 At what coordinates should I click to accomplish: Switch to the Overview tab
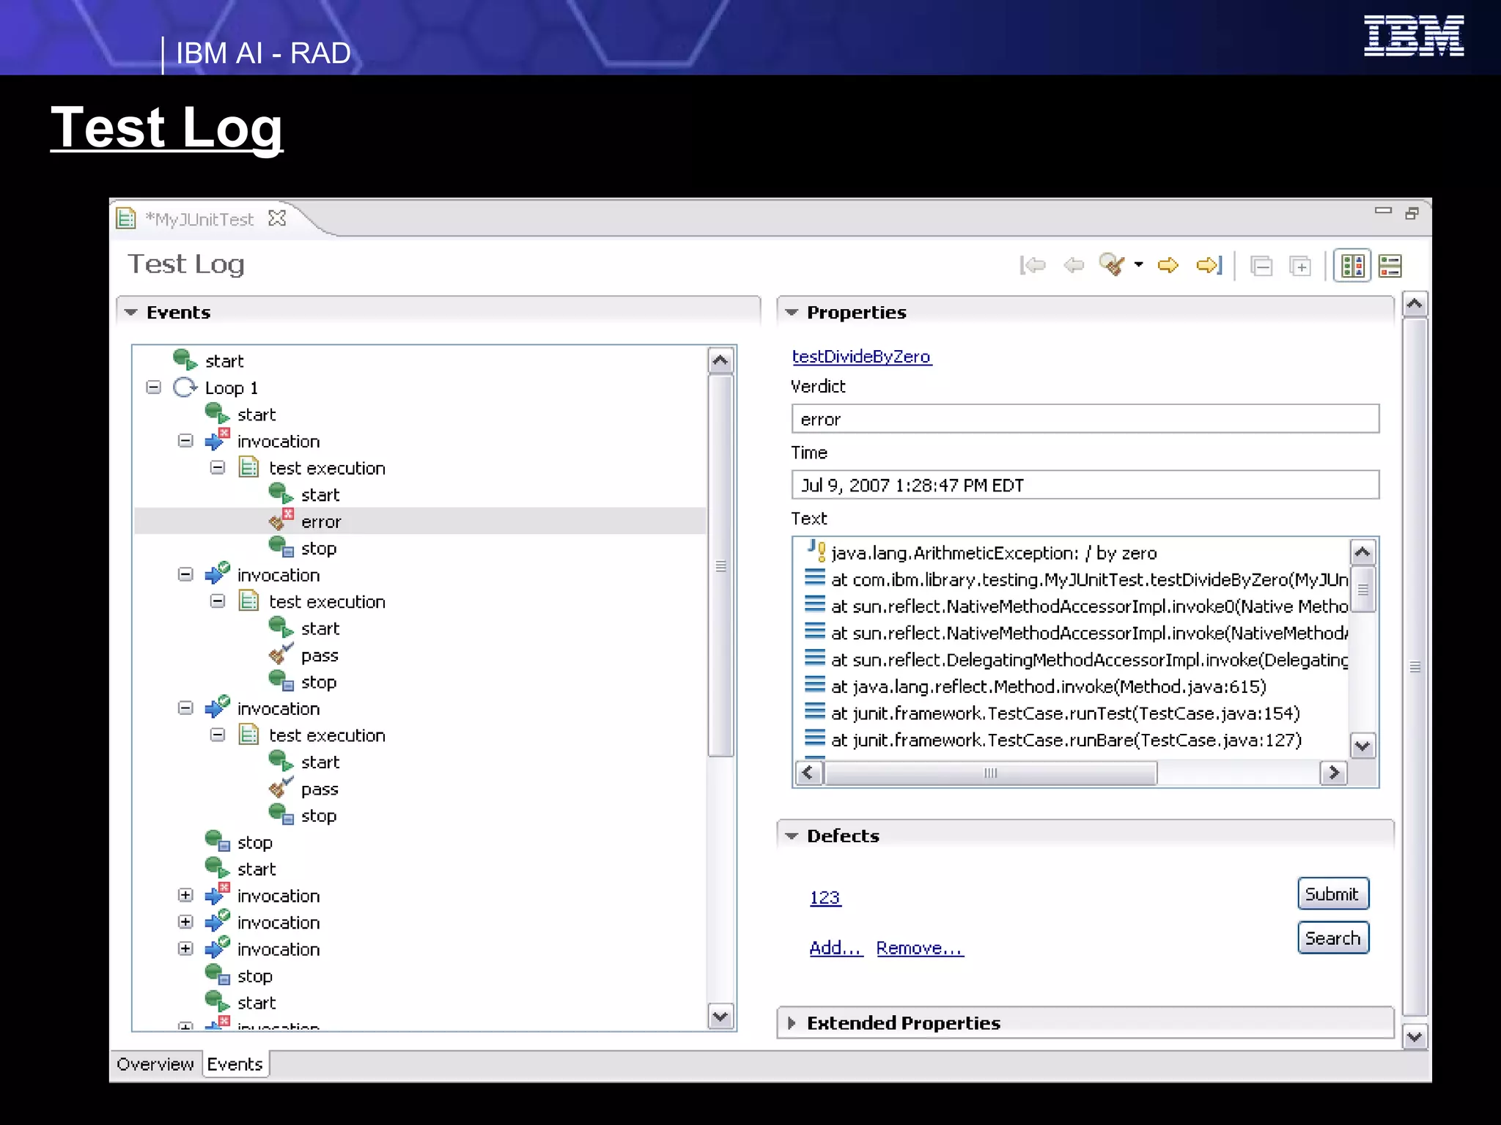[x=155, y=1064]
